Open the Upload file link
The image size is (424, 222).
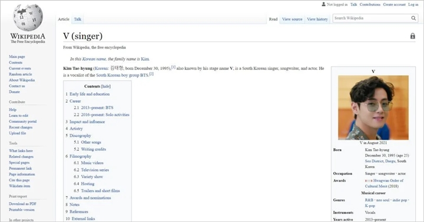pyautogui.click(x=18, y=133)
